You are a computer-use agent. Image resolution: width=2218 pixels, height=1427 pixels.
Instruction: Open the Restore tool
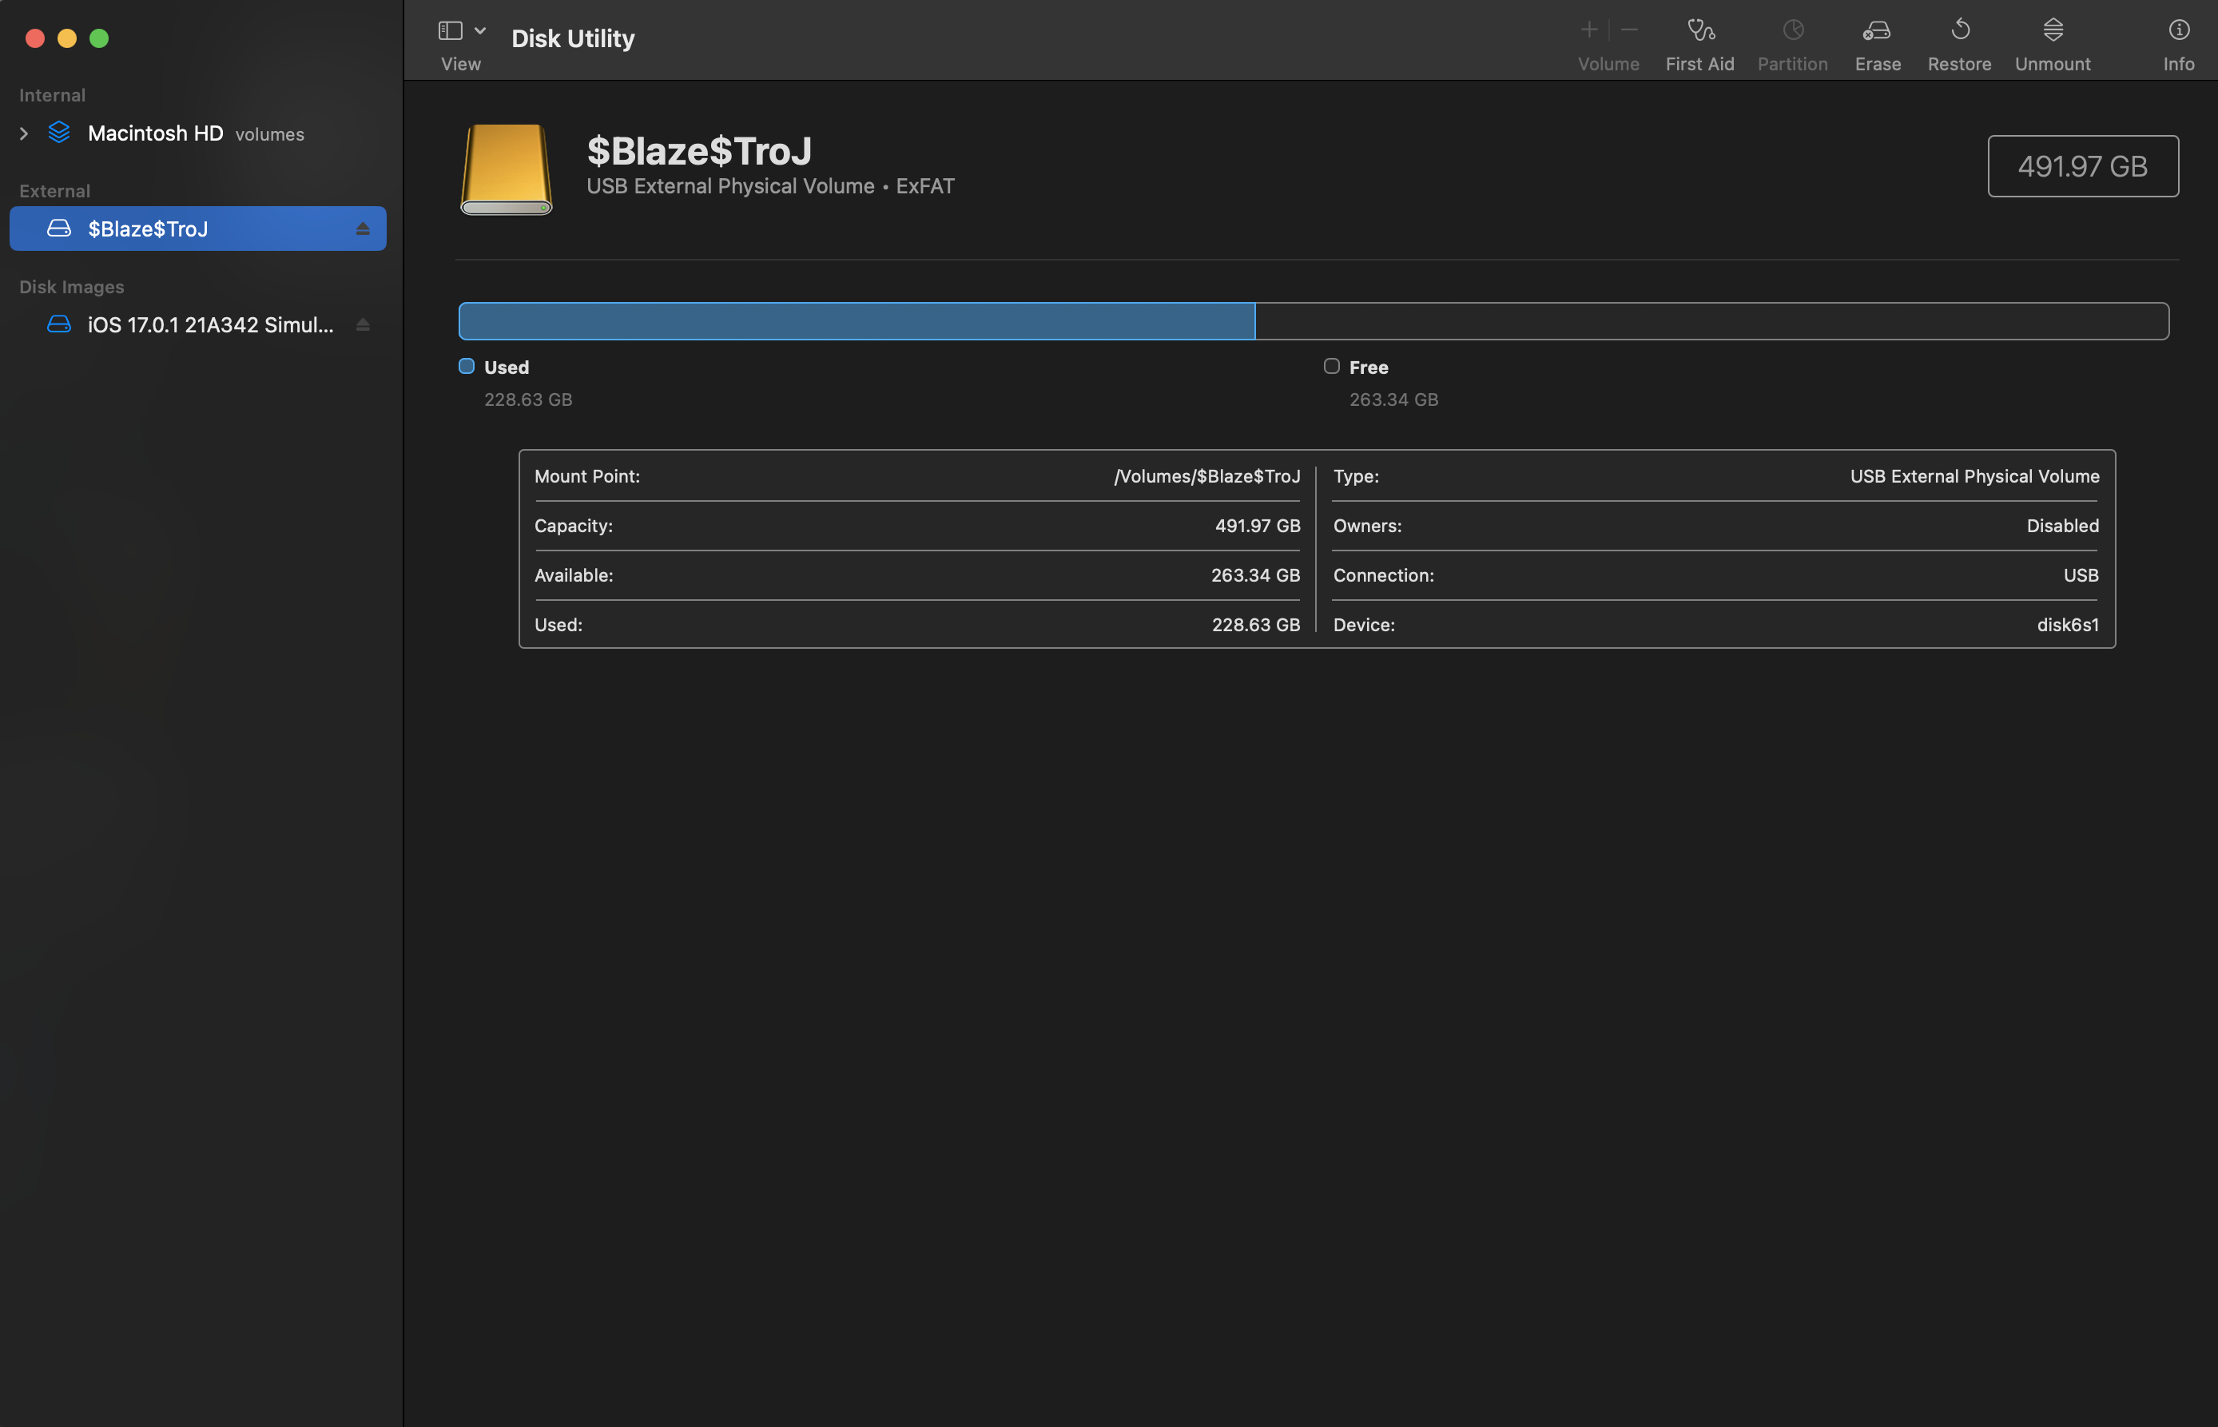click(x=1959, y=31)
